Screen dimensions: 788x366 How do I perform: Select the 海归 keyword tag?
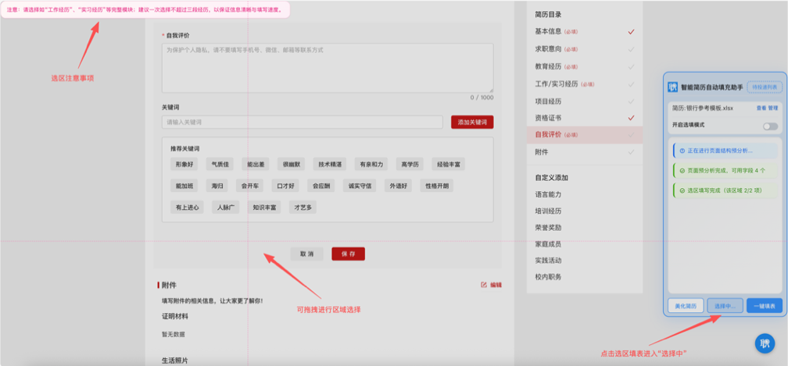point(217,186)
